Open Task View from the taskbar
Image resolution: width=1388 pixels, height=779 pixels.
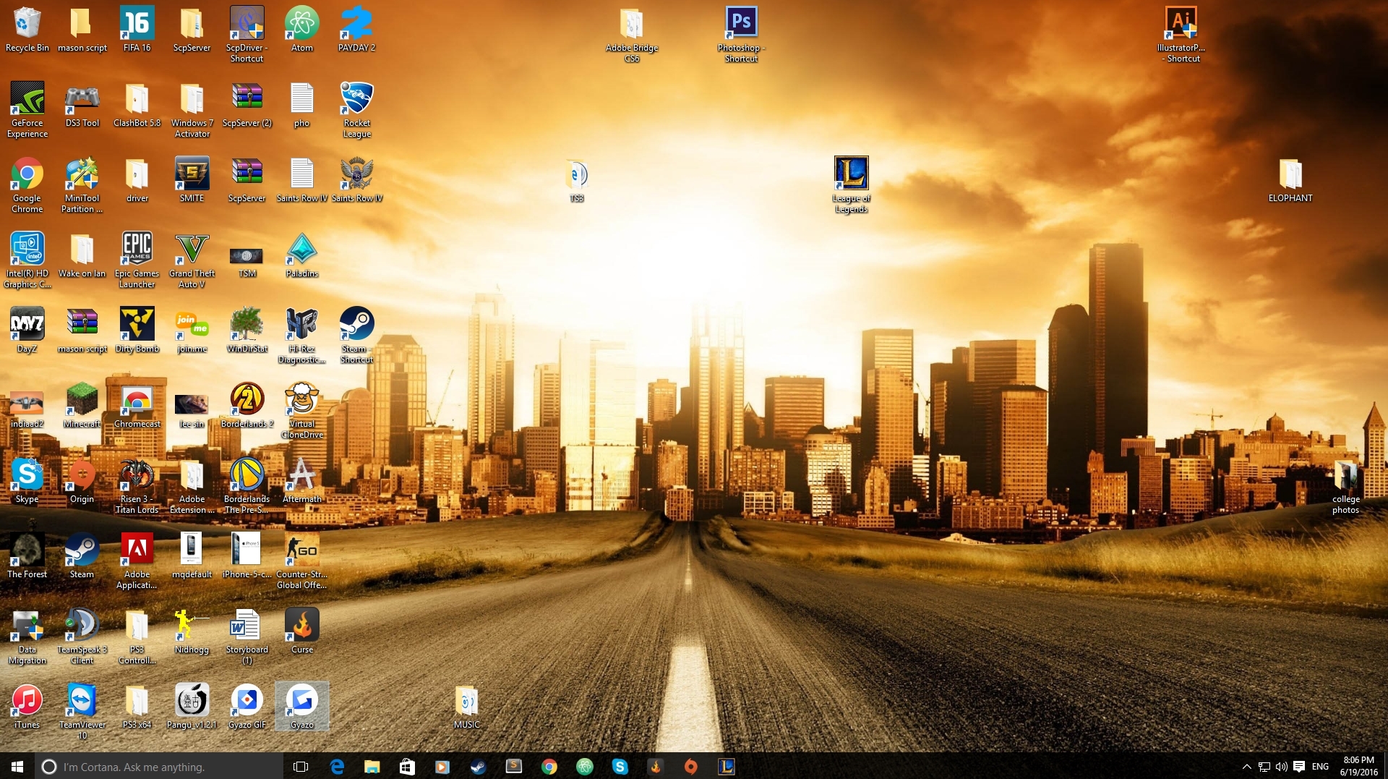point(301,766)
